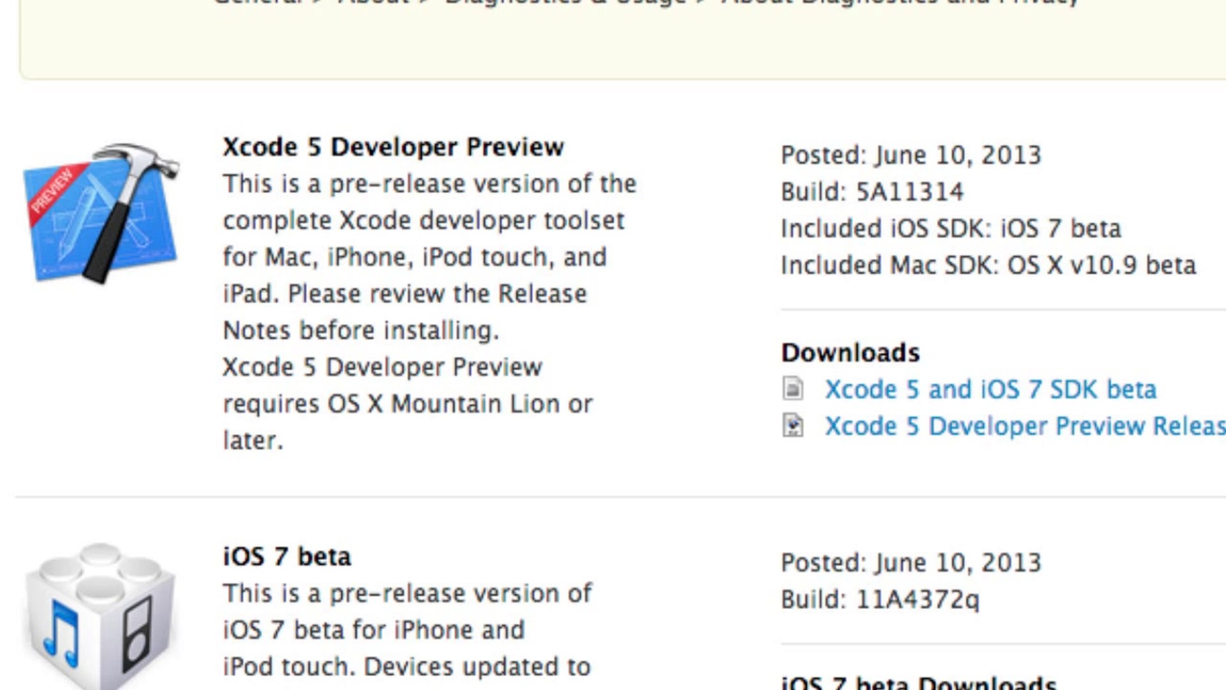The width and height of the screenshot is (1226, 690).
Task: Click the iOS 7 beta posted date
Action: tap(958, 563)
